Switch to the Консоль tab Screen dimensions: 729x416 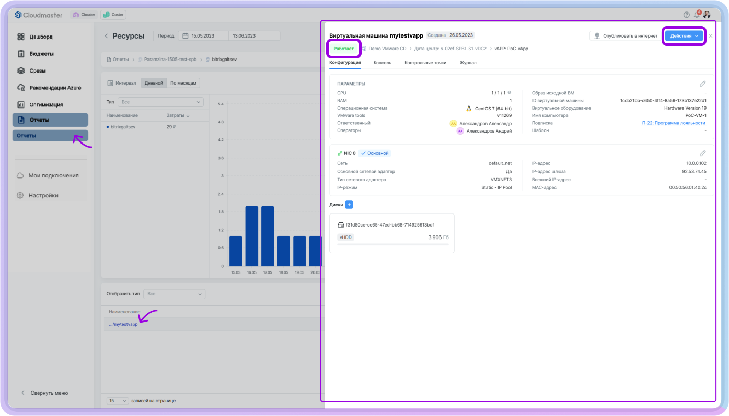point(383,63)
